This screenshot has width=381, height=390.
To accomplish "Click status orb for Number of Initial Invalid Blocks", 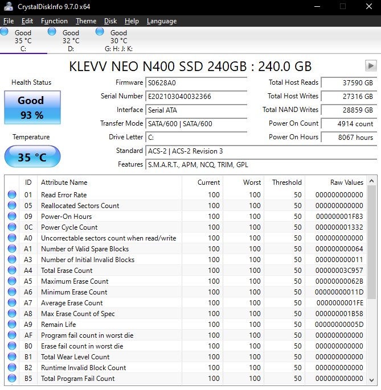I will click(12, 259).
